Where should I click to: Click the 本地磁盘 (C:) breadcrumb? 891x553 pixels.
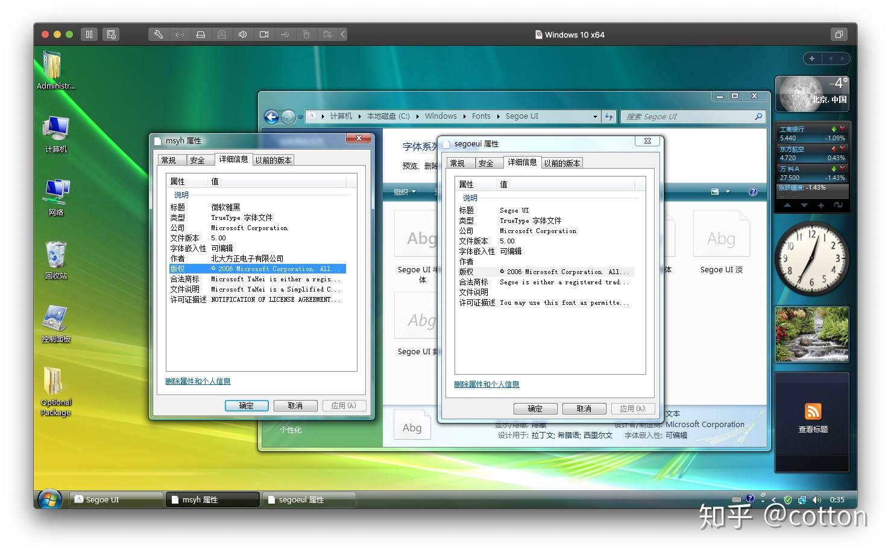click(388, 116)
